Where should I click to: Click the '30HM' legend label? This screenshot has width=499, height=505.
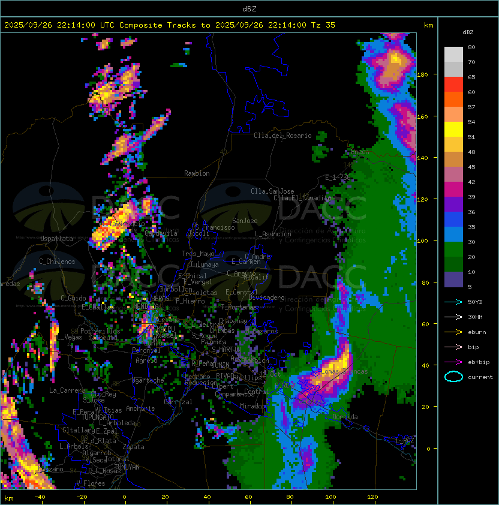[x=475, y=317]
